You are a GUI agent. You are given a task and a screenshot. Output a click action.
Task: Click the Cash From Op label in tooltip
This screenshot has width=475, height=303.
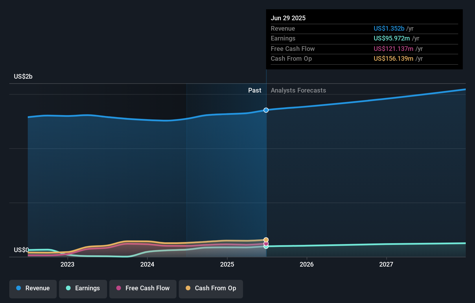[291, 58]
